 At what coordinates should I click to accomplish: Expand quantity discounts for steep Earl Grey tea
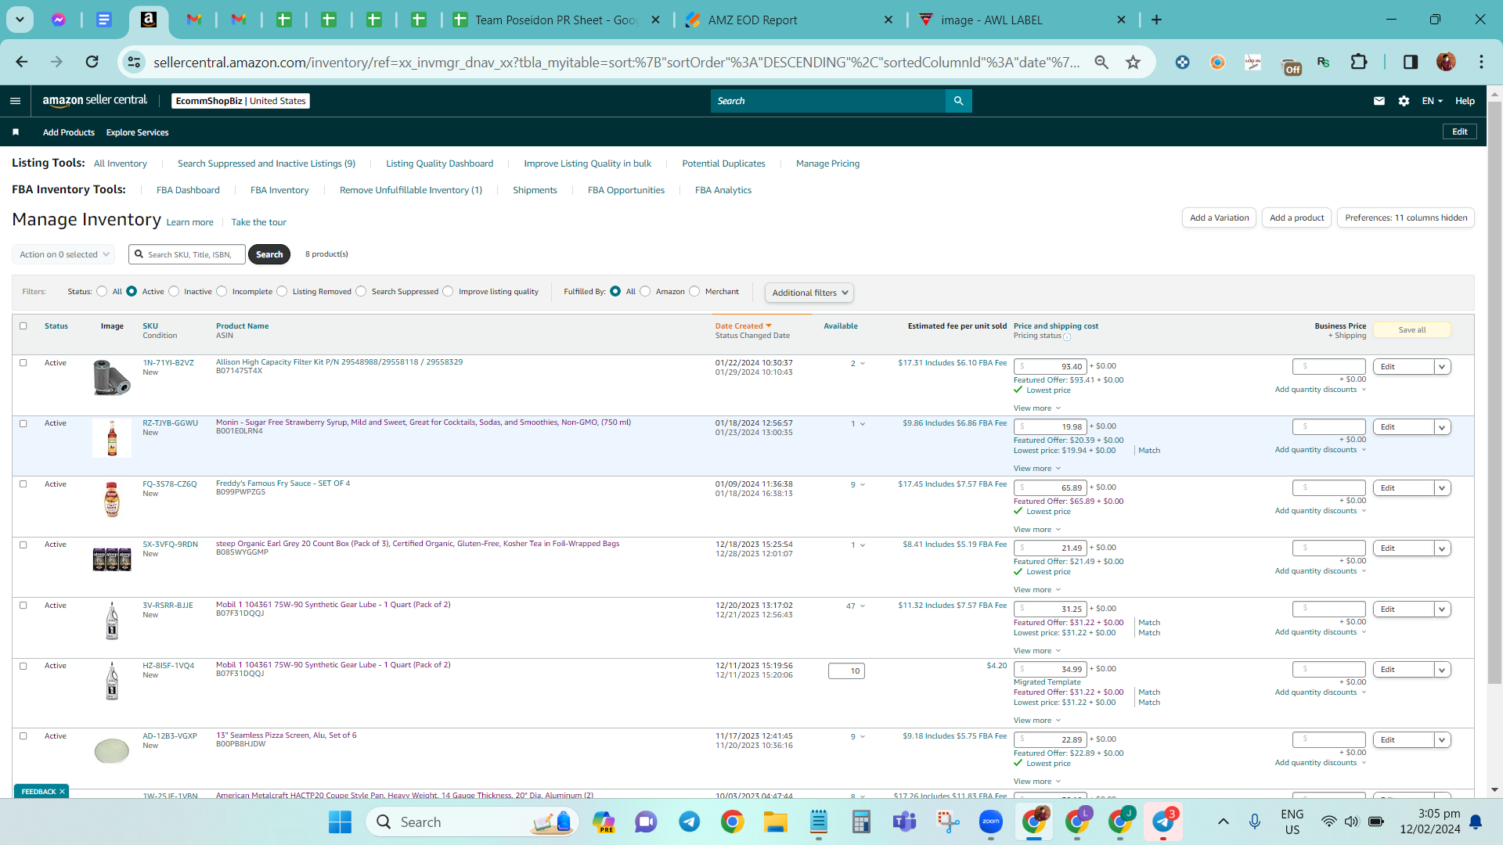coord(1321,571)
